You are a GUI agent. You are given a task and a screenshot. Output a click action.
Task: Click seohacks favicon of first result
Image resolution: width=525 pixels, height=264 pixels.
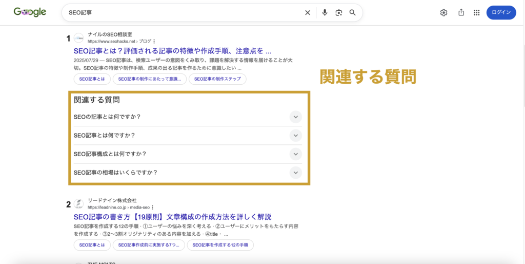(x=78, y=38)
